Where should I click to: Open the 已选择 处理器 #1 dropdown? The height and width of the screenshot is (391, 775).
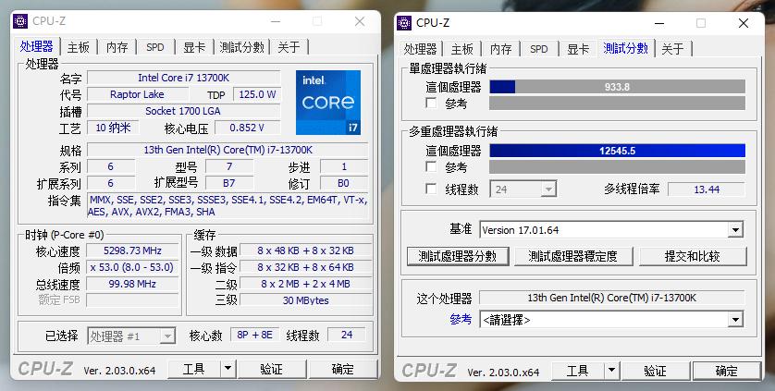point(167,336)
